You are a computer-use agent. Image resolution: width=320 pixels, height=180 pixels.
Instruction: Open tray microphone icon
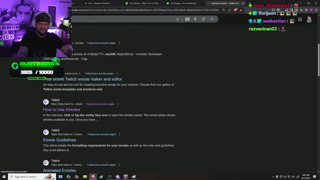tap(277, 177)
